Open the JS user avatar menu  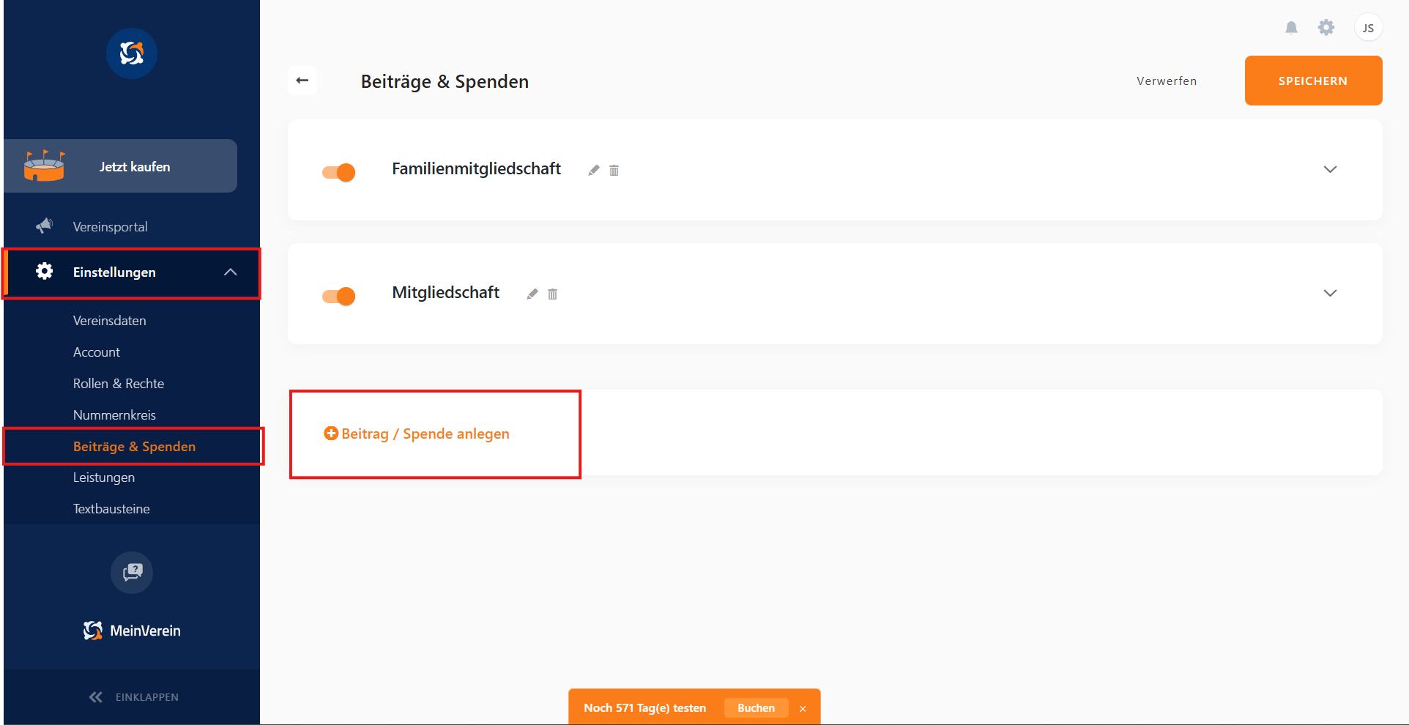tap(1367, 28)
